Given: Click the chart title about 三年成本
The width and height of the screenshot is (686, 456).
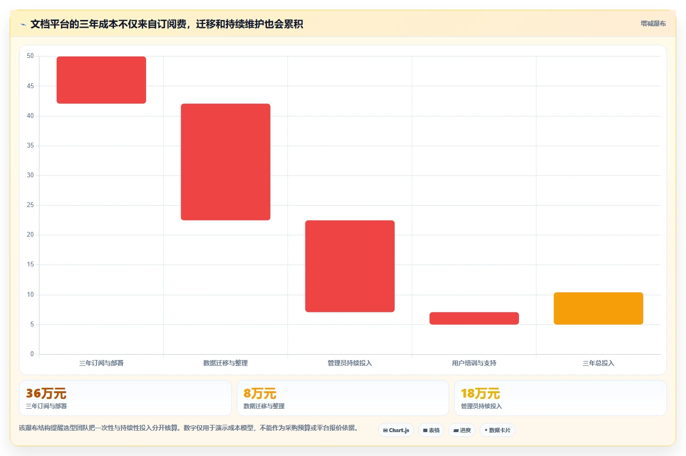Looking at the screenshot, I should point(167,24).
